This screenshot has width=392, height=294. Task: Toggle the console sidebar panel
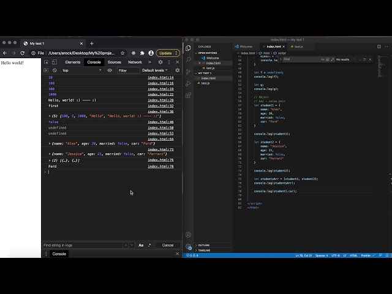click(x=46, y=70)
